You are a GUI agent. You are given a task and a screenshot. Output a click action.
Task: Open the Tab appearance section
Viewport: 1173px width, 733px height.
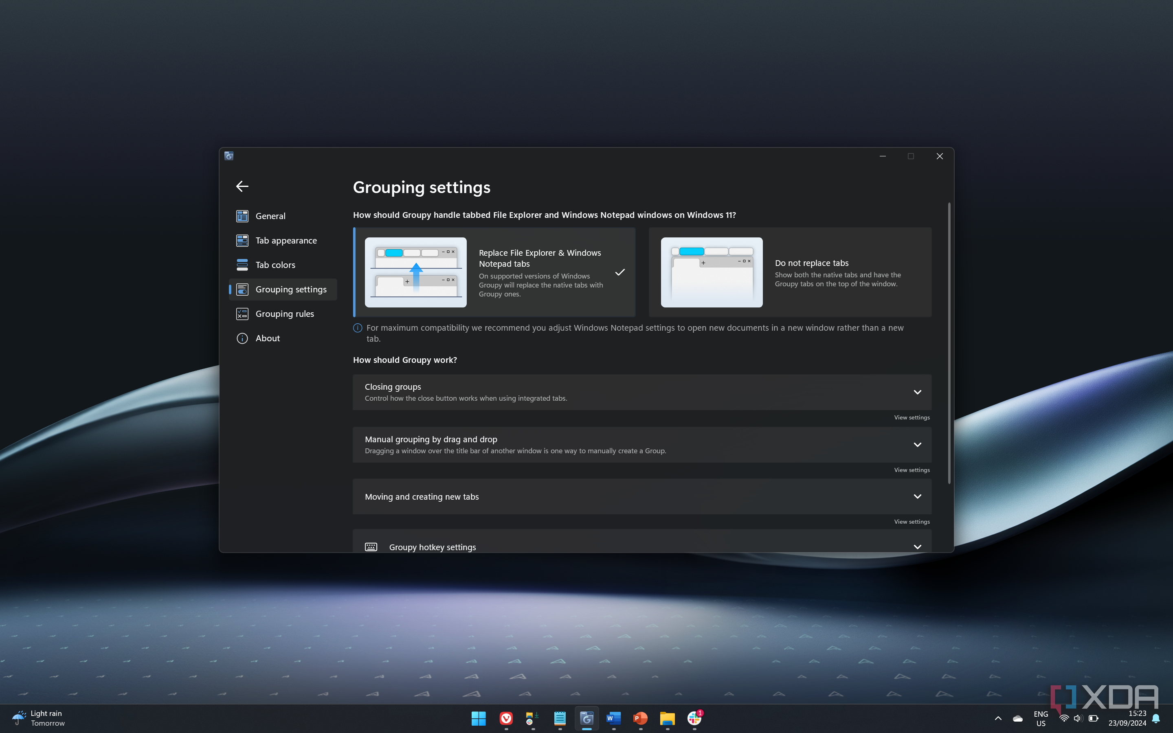[x=283, y=240]
